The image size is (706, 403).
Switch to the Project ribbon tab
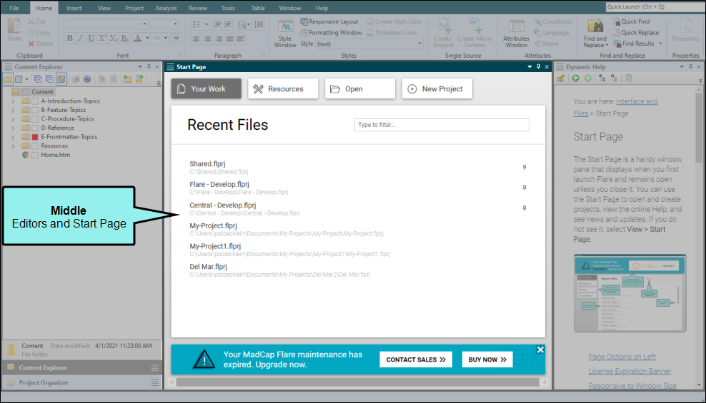134,8
